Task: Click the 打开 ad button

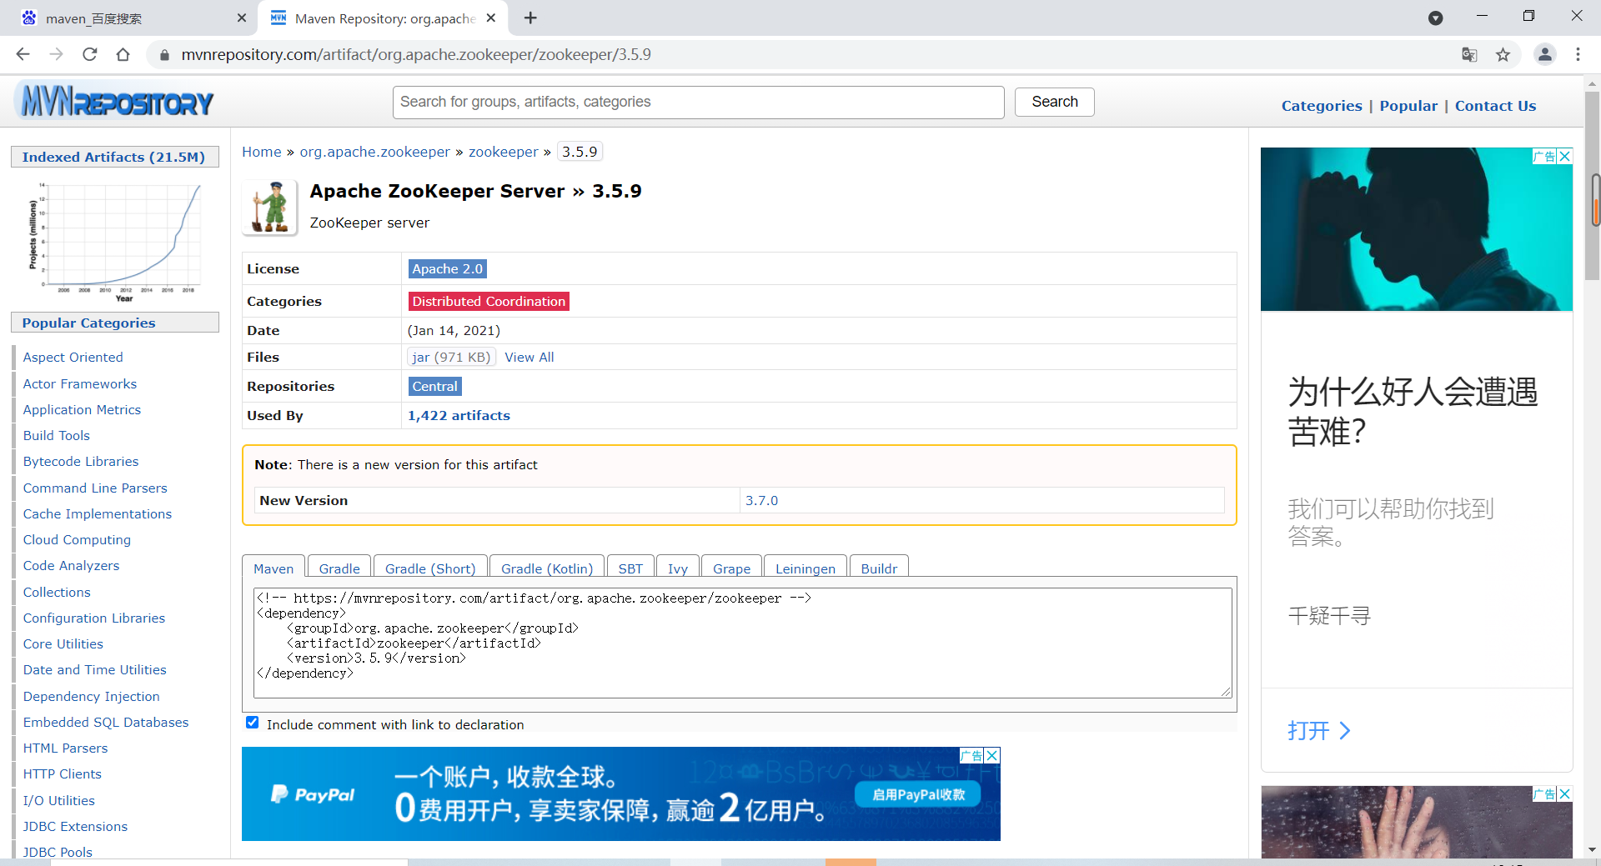Action: [1318, 731]
